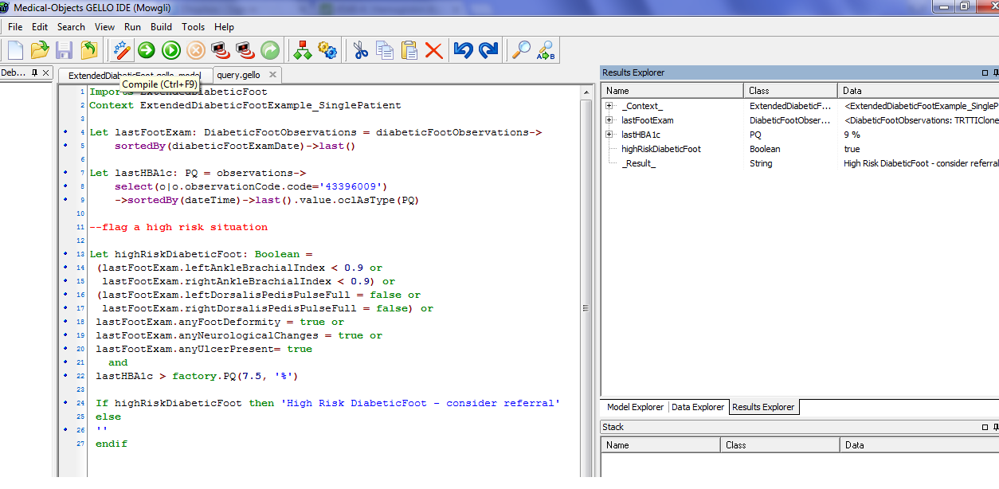Click the green arrow Step icon
This screenshot has height=489, width=999.
(147, 50)
